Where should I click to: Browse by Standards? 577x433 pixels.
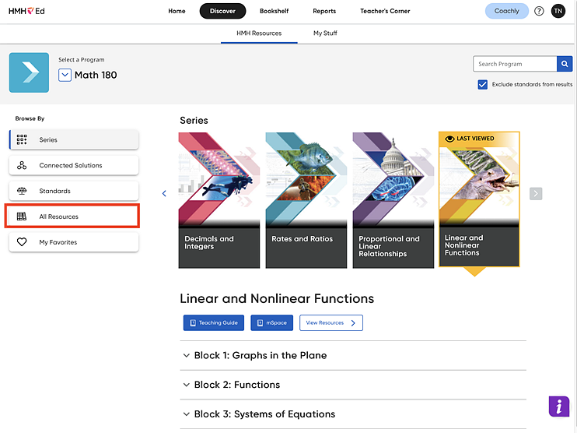tap(74, 191)
